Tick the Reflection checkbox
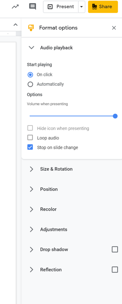 (x=115, y=270)
